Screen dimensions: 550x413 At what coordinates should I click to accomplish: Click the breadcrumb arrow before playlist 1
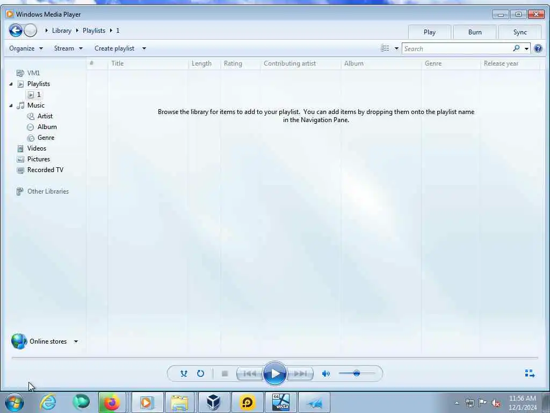tap(111, 31)
